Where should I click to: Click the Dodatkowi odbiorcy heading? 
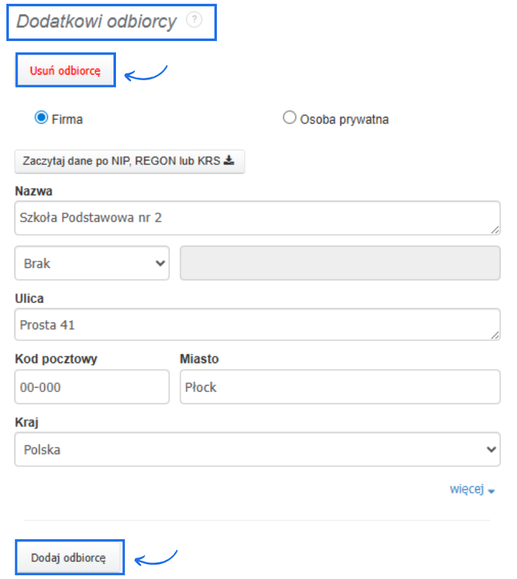tap(96, 21)
